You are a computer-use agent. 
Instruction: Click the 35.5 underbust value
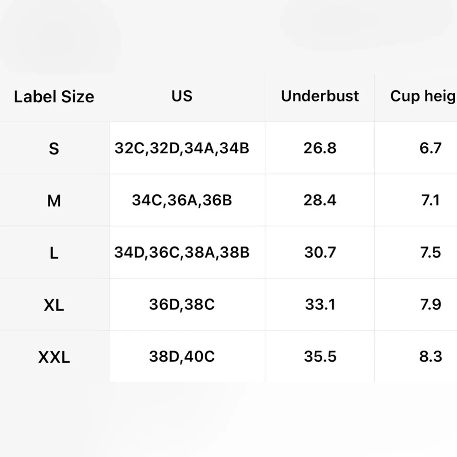[x=320, y=356]
